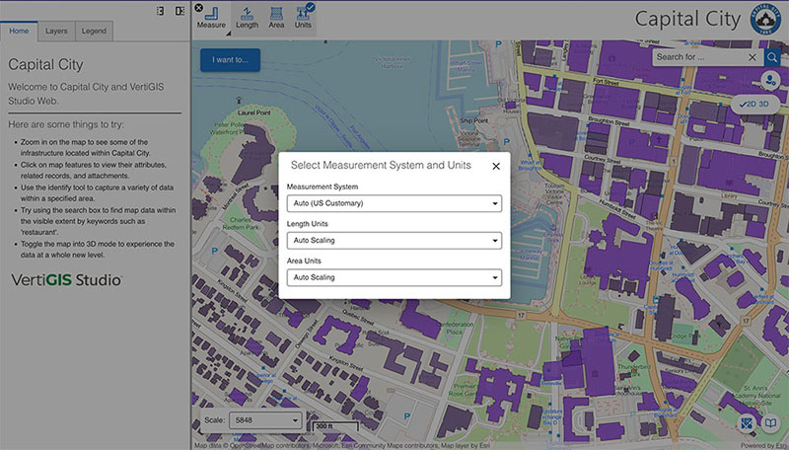
Task: Open the Area Units dropdown
Action: tap(394, 277)
